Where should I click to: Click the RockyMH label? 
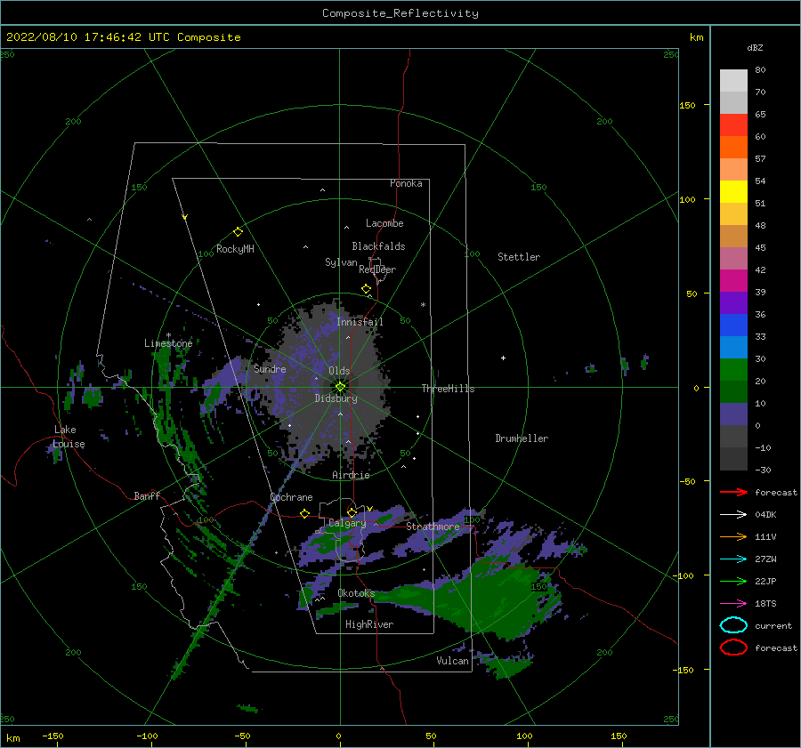[x=235, y=249]
